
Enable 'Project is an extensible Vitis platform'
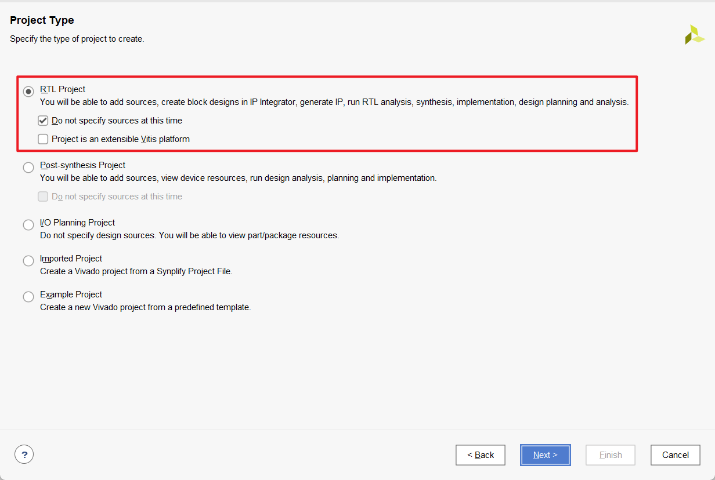[43, 139]
